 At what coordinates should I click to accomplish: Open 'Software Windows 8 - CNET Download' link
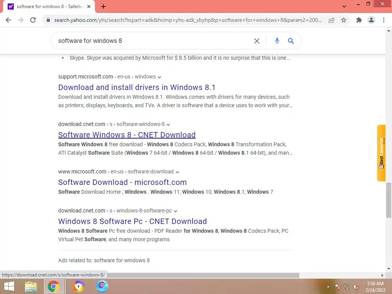click(127, 135)
